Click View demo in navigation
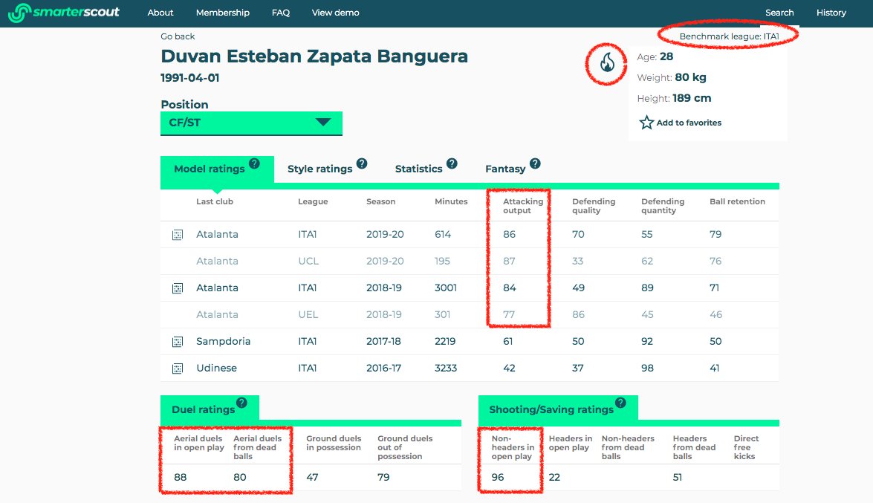This screenshot has height=503, width=873. pos(335,12)
